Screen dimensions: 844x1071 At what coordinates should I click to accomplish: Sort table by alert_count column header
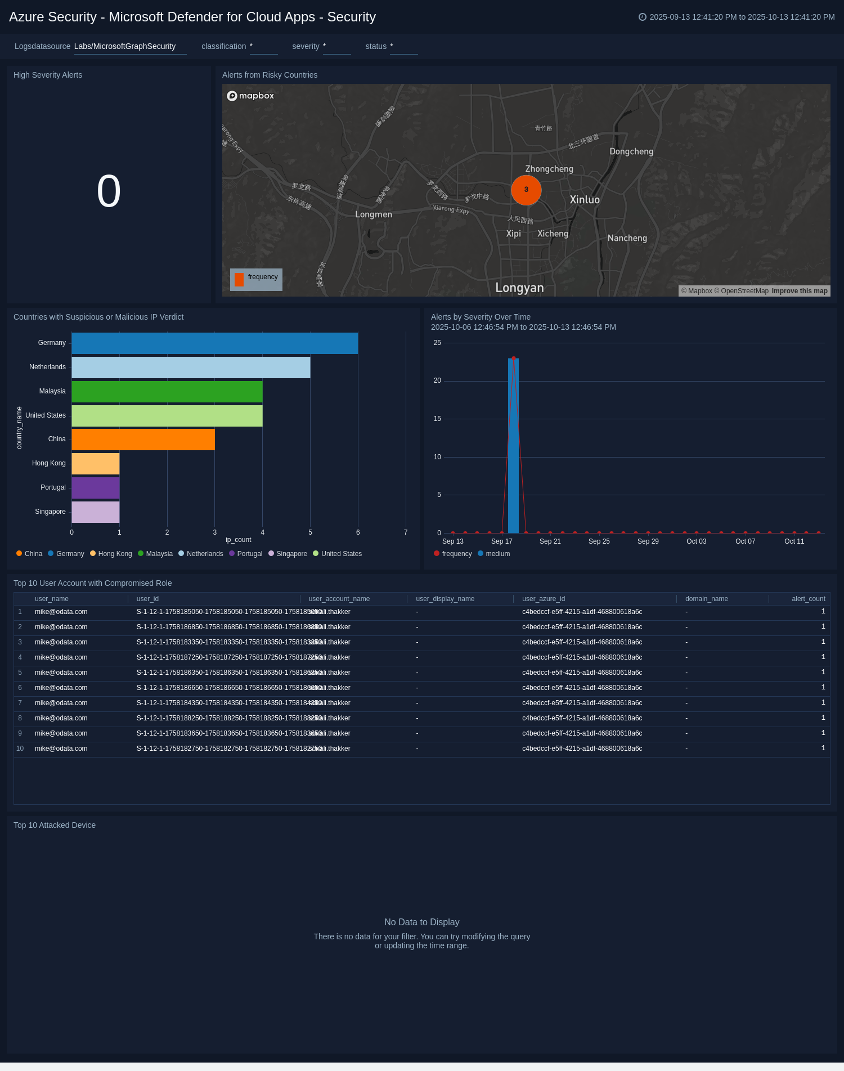tap(808, 599)
